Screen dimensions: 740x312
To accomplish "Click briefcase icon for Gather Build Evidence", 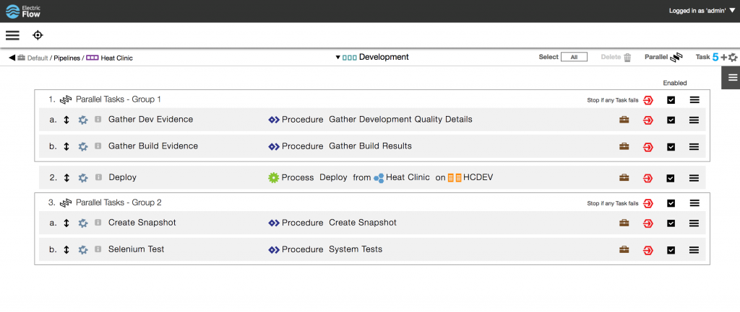I will pos(624,146).
